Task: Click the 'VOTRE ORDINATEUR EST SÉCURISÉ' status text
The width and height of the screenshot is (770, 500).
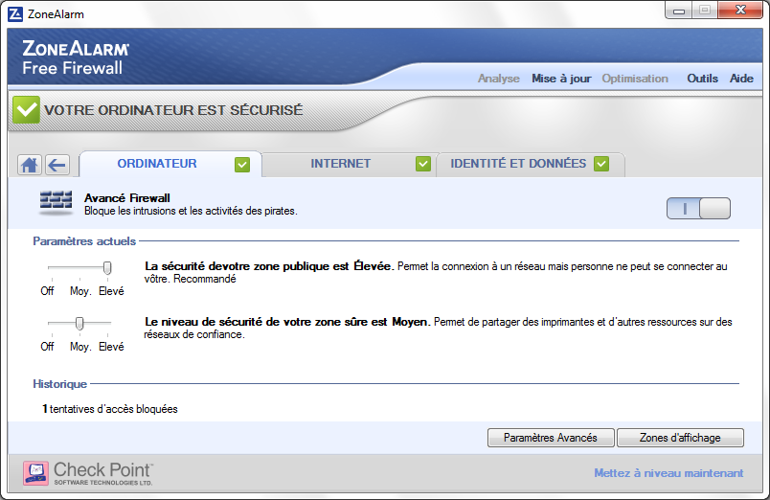Action: tap(173, 110)
